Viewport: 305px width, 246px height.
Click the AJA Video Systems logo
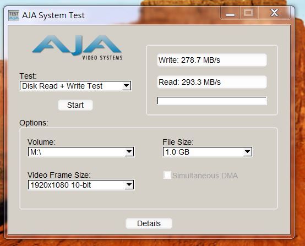(77, 48)
